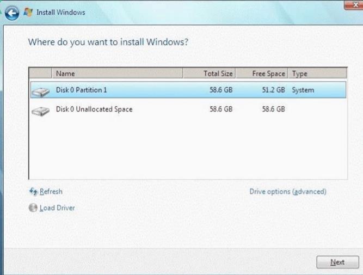Select the Disk 0 Unallocated Space row
363x275 pixels.
coord(188,109)
